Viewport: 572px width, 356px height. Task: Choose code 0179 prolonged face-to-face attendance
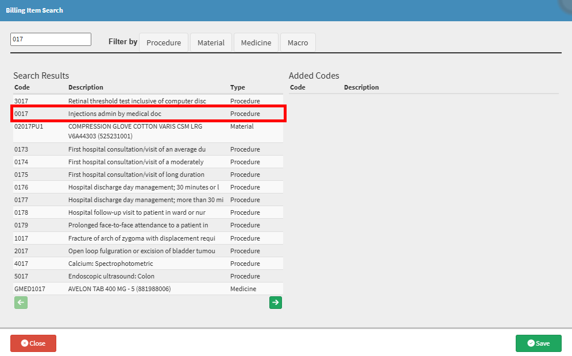tap(148, 225)
